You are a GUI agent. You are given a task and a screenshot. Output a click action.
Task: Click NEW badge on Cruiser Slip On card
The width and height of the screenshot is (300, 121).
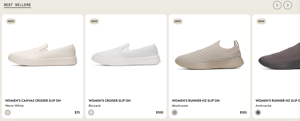tap(94, 21)
